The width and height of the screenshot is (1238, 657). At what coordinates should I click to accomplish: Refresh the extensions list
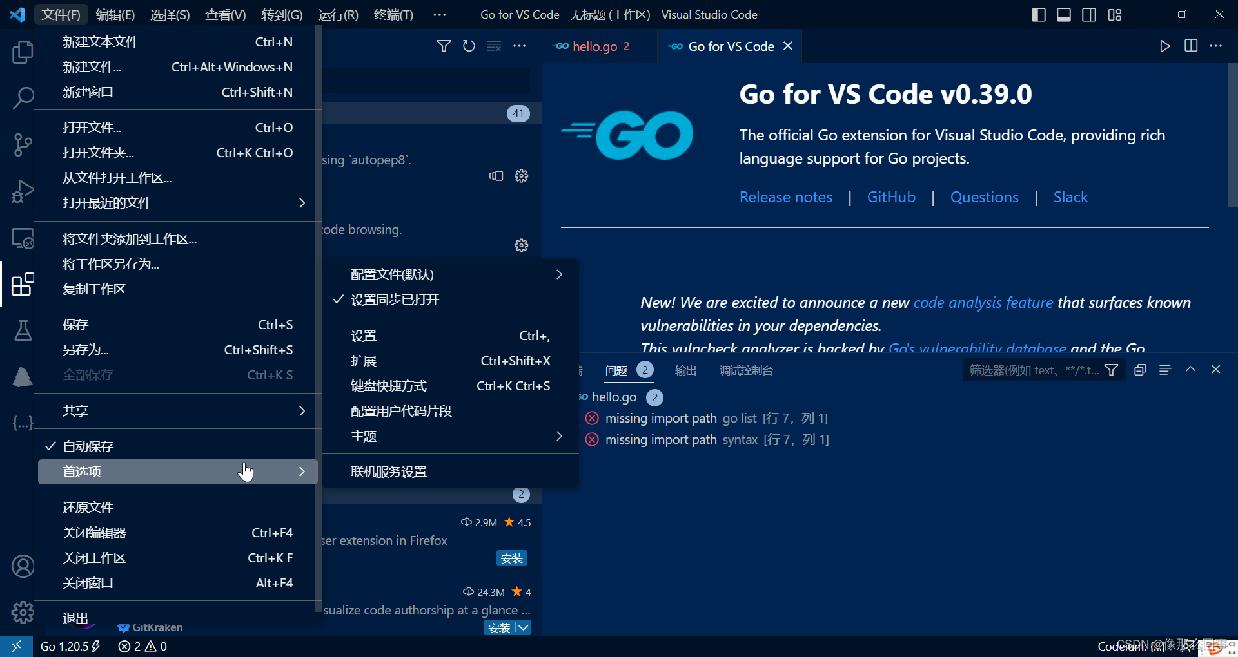(x=469, y=46)
